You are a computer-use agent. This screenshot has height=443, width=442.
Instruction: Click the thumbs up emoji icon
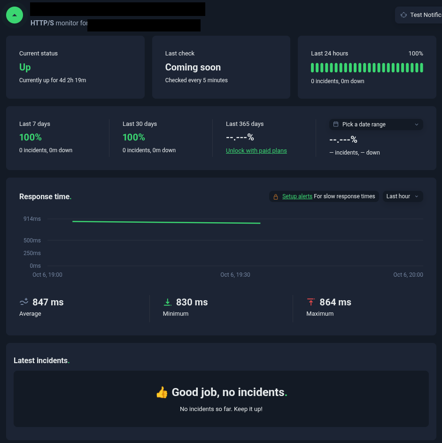tap(162, 392)
